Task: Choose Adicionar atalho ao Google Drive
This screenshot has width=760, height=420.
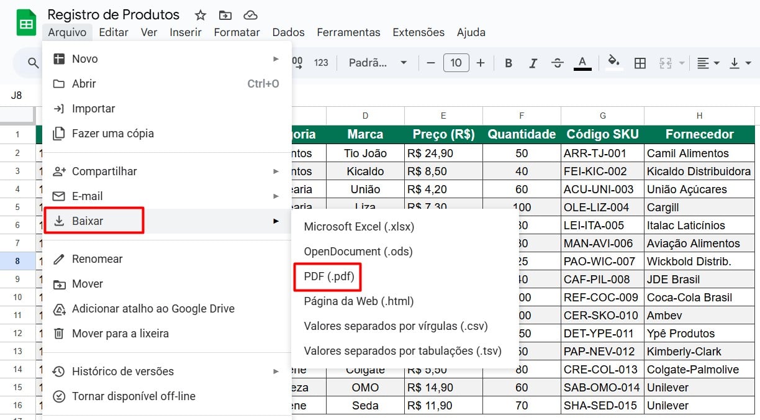Action: pyautogui.click(x=167, y=309)
